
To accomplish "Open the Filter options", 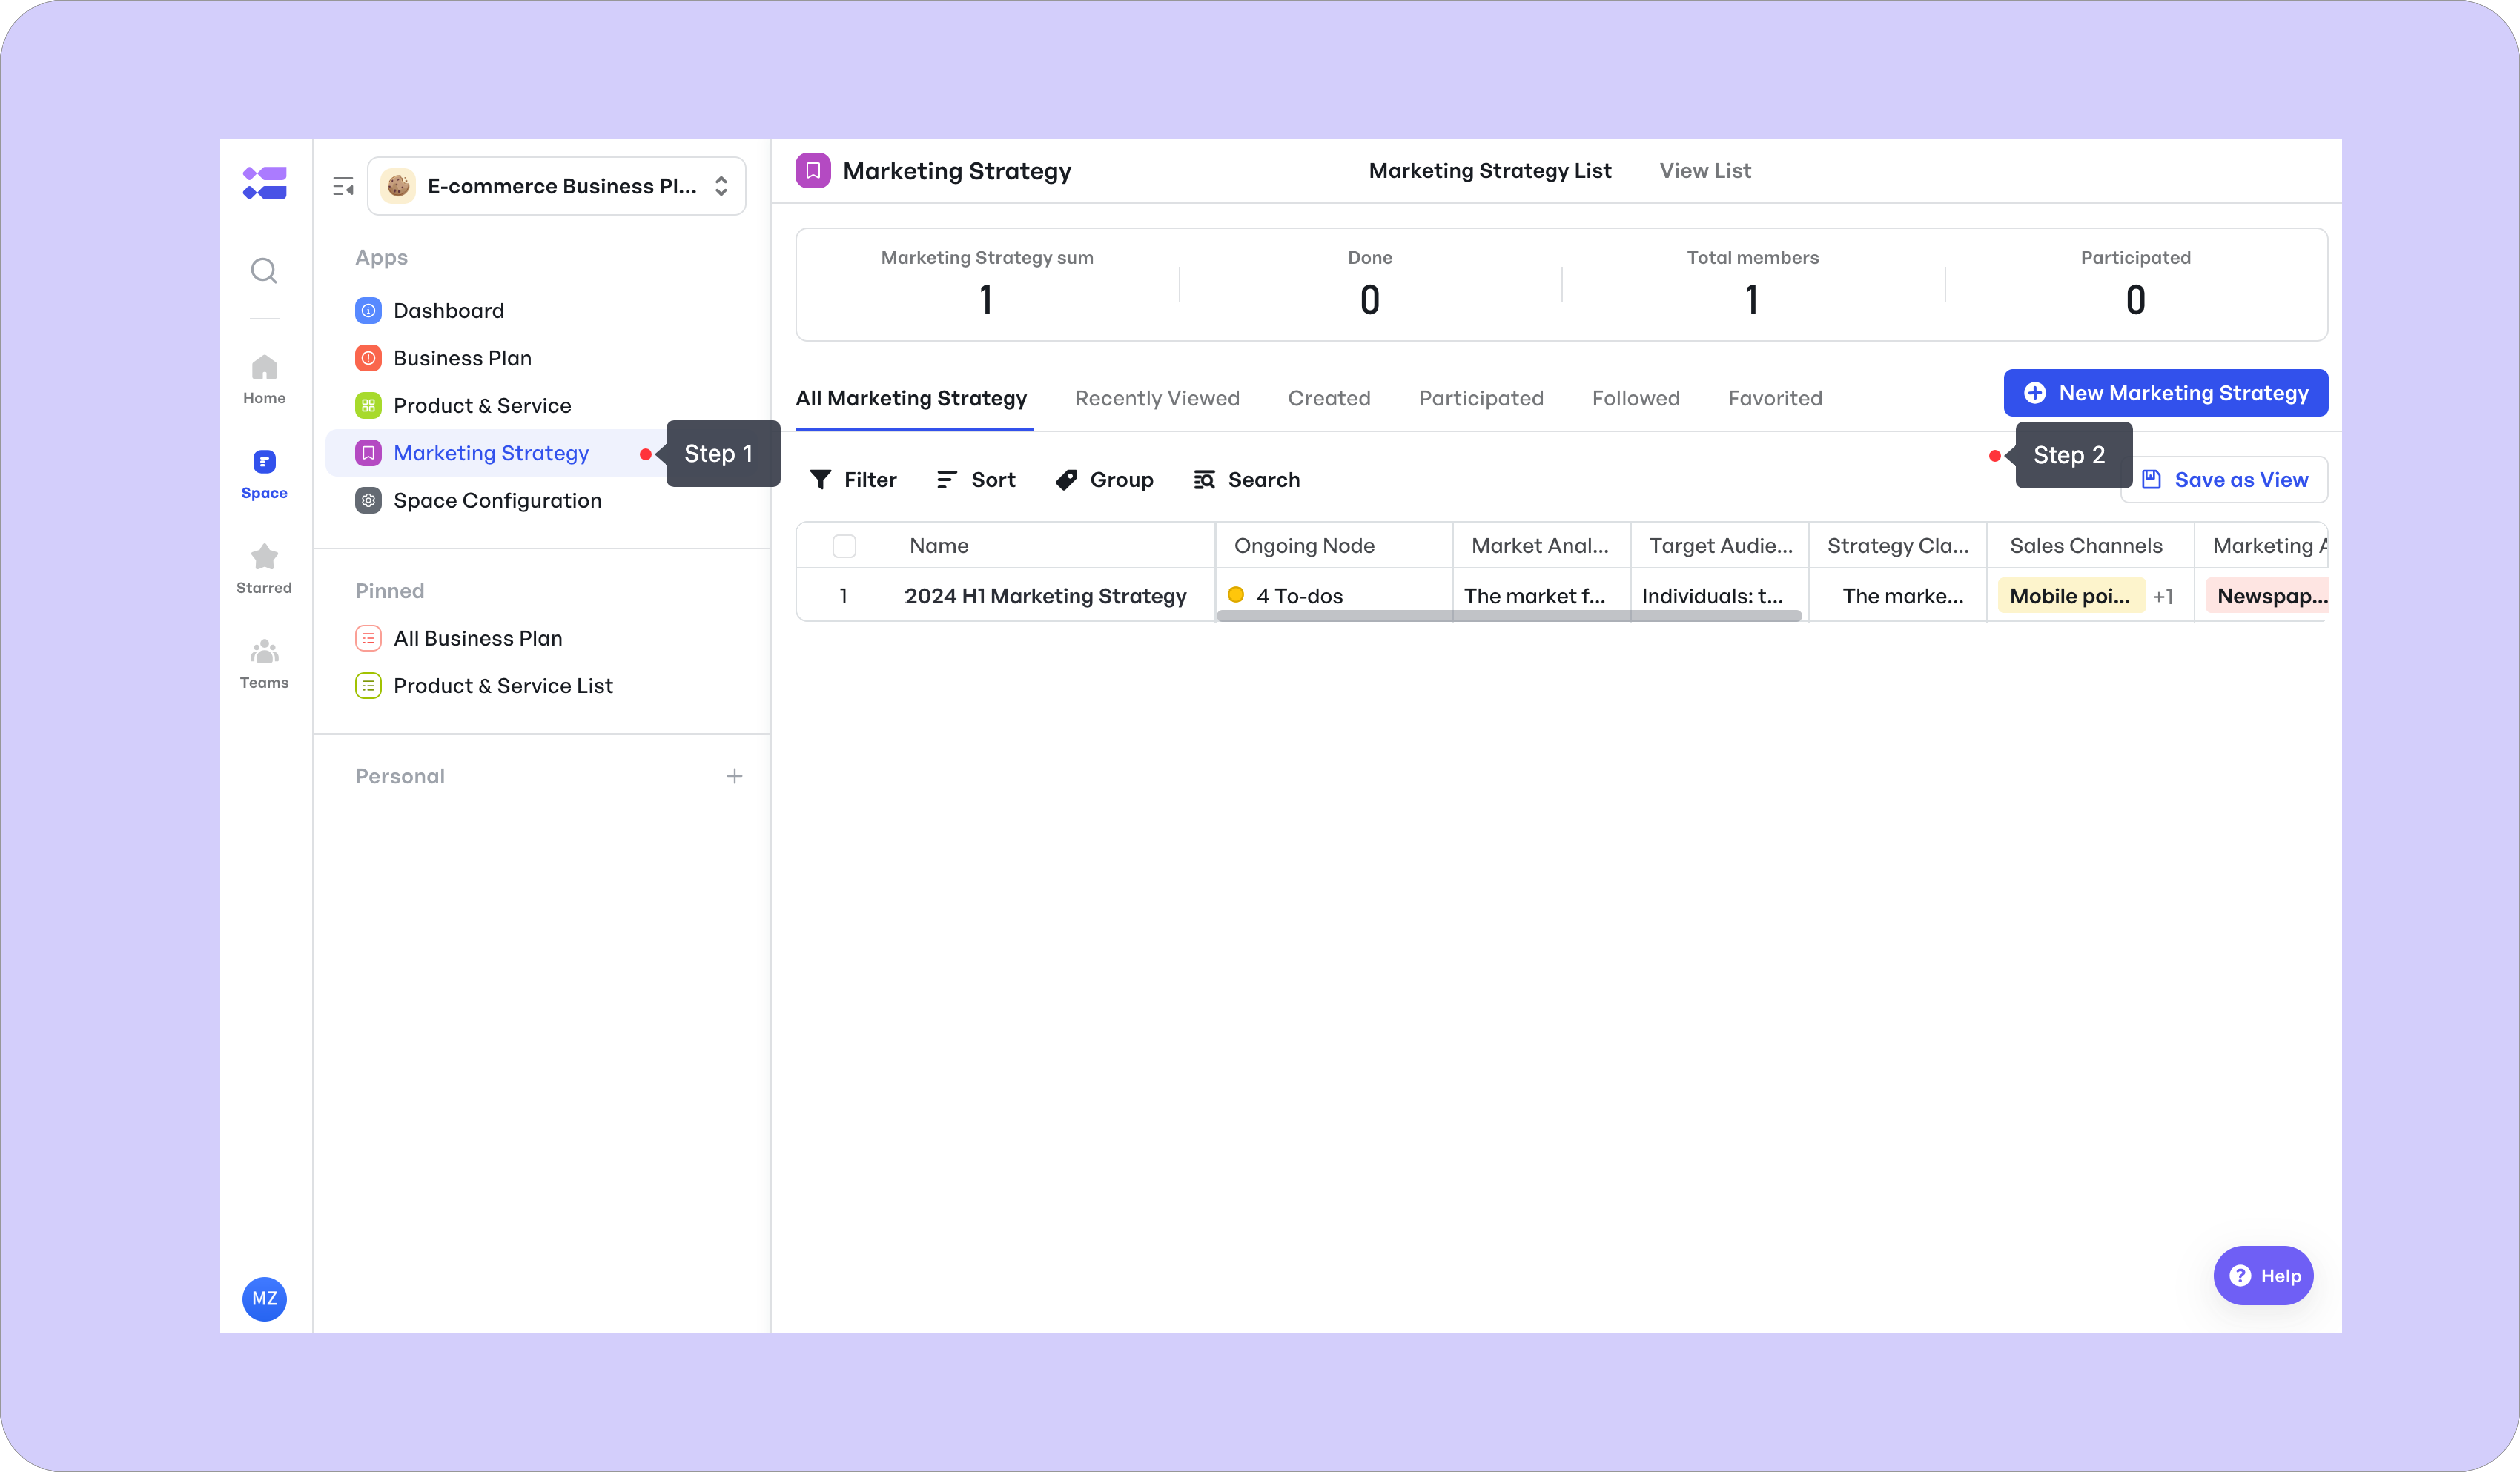I will 853,480.
